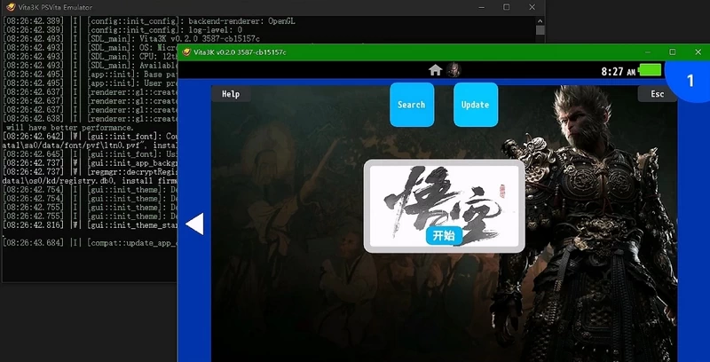The width and height of the screenshot is (710, 362).
Task: Open the Search tile
Action: tap(412, 105)
